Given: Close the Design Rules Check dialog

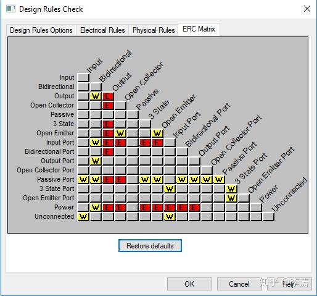Looking at the screenshot, I should [x=307, y=9].
